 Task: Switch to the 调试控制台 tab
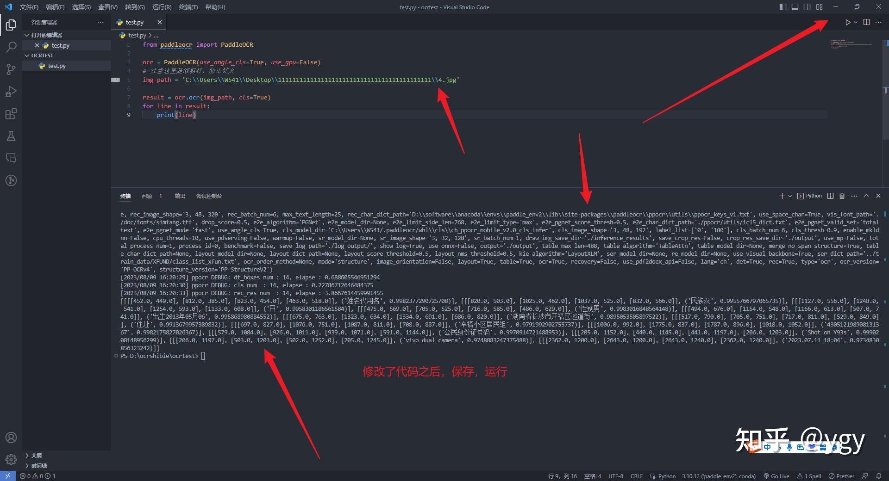[209, 196]
